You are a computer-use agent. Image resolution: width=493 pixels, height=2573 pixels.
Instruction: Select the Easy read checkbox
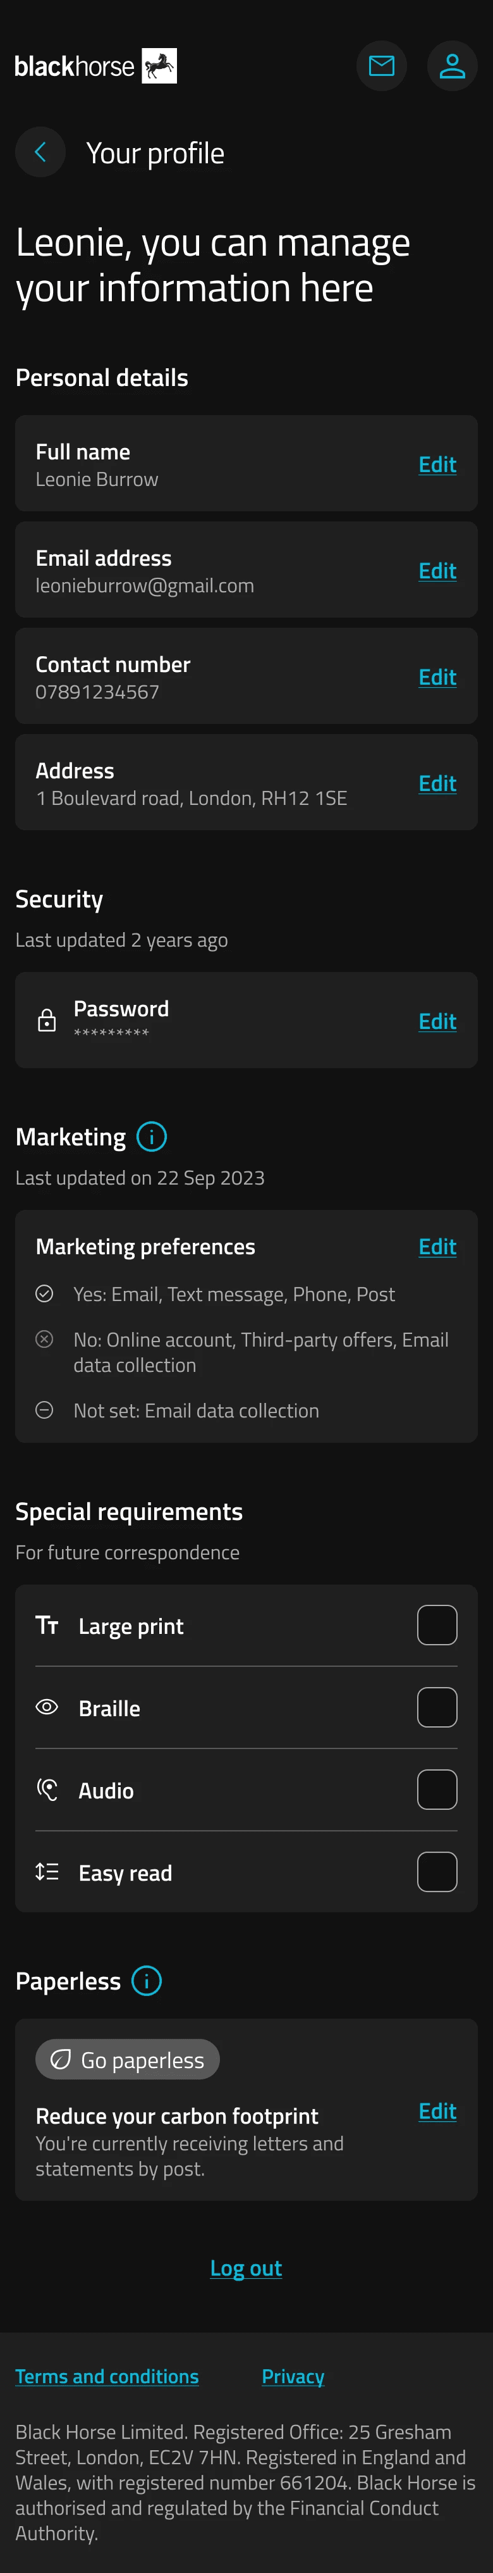pos(437,1872)
